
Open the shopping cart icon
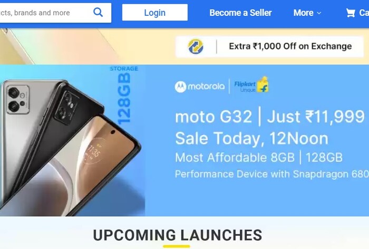(351, 13)
